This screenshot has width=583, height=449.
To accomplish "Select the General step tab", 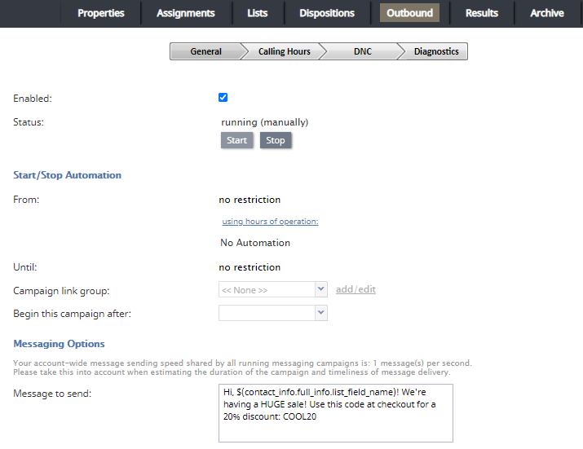I will pos(205,51).
